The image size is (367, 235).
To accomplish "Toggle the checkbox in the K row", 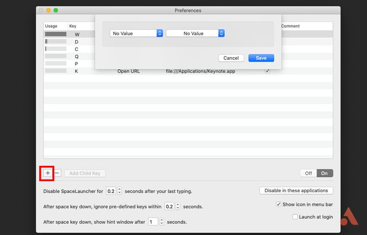I will [267, 71].
